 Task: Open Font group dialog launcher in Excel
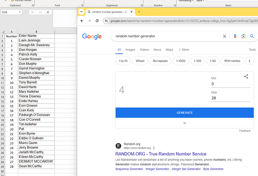[82, 6]
